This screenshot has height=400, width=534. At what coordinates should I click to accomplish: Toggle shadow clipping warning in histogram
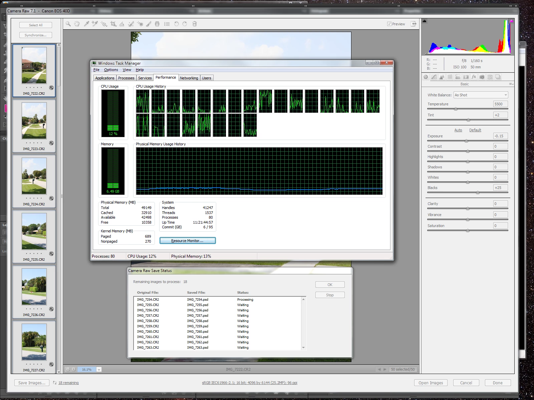pyautogui.click(x=425, y=21)
